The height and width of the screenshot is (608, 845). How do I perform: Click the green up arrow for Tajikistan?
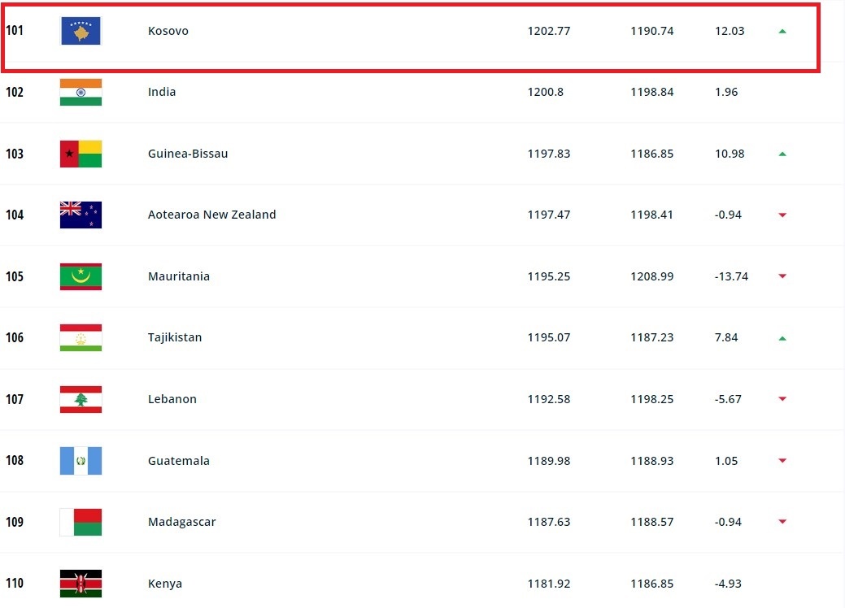coord(782,338)
